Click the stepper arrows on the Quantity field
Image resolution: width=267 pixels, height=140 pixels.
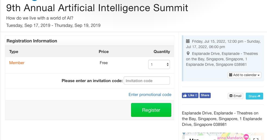tap(167, 64)
